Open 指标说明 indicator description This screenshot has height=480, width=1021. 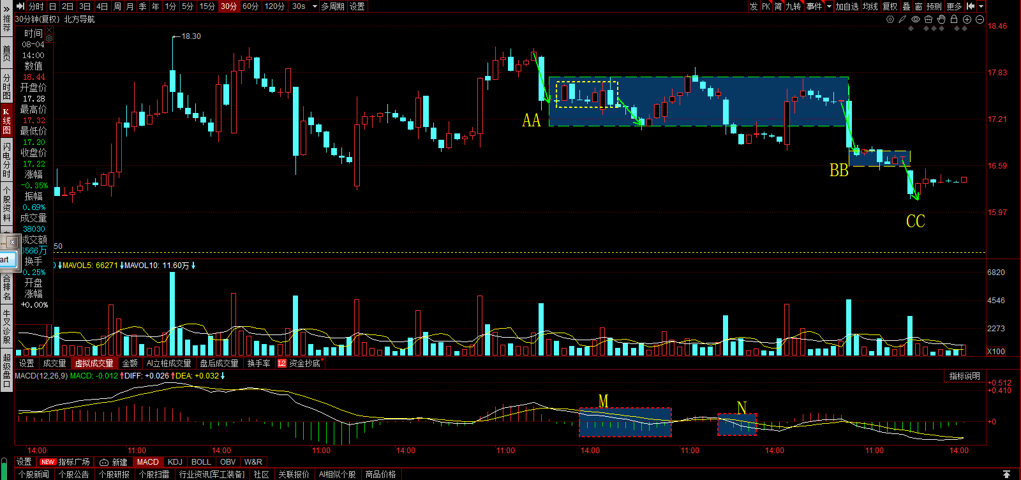coord(964,376)
